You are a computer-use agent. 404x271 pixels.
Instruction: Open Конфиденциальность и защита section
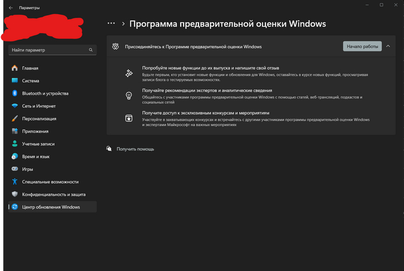[x=54, y=194]
